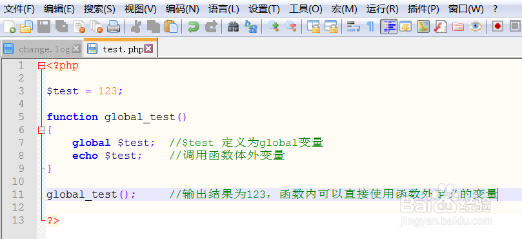Open the function list panel

tap(441, 26)
